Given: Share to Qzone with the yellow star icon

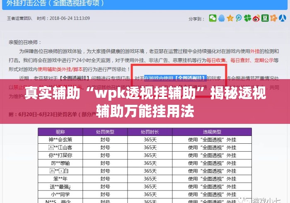Looking at the screenshot, I should click(x=230, y=18).
